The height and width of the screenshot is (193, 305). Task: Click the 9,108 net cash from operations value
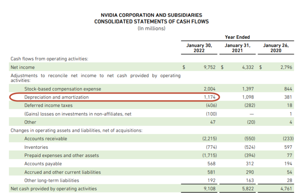pyautogui.click(x=210, y=189)
